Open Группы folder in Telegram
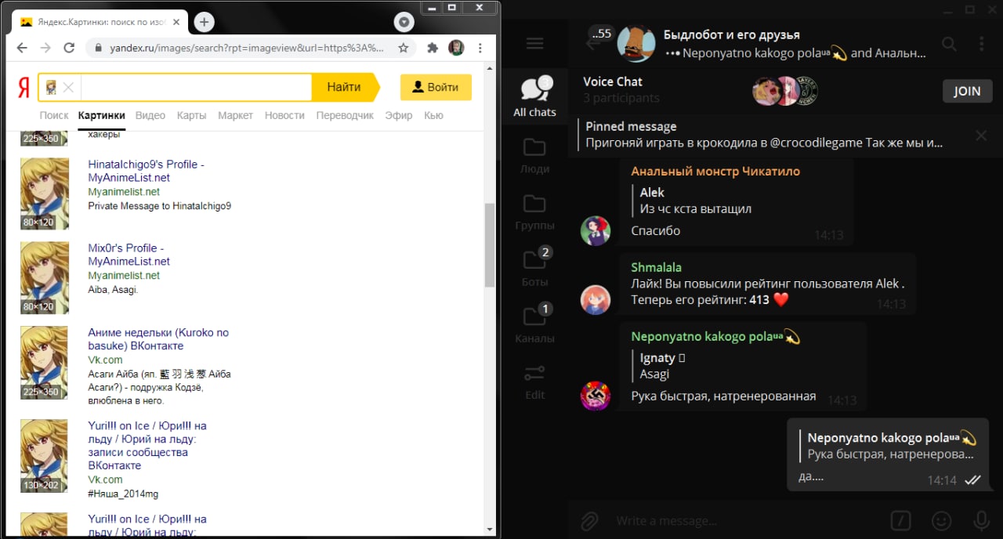 535,212
